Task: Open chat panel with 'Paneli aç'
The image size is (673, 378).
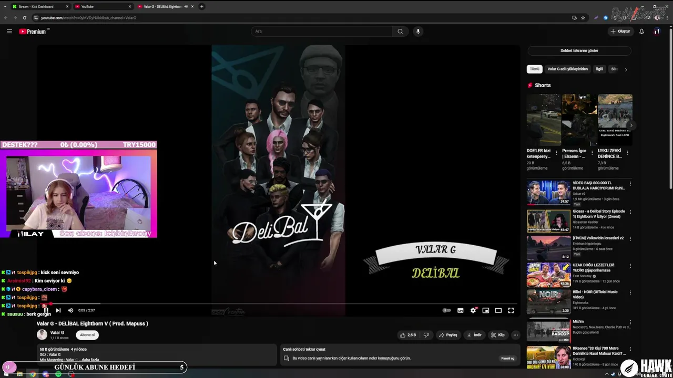Action: (507, 359)
